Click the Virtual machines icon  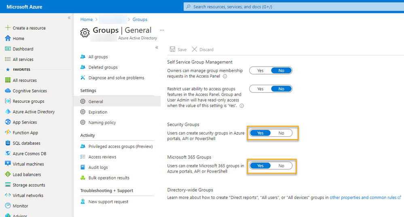click(8, 164)
